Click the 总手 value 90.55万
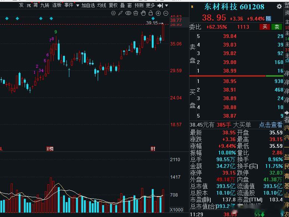Viewport: 289px width, 217px height. 226,159
